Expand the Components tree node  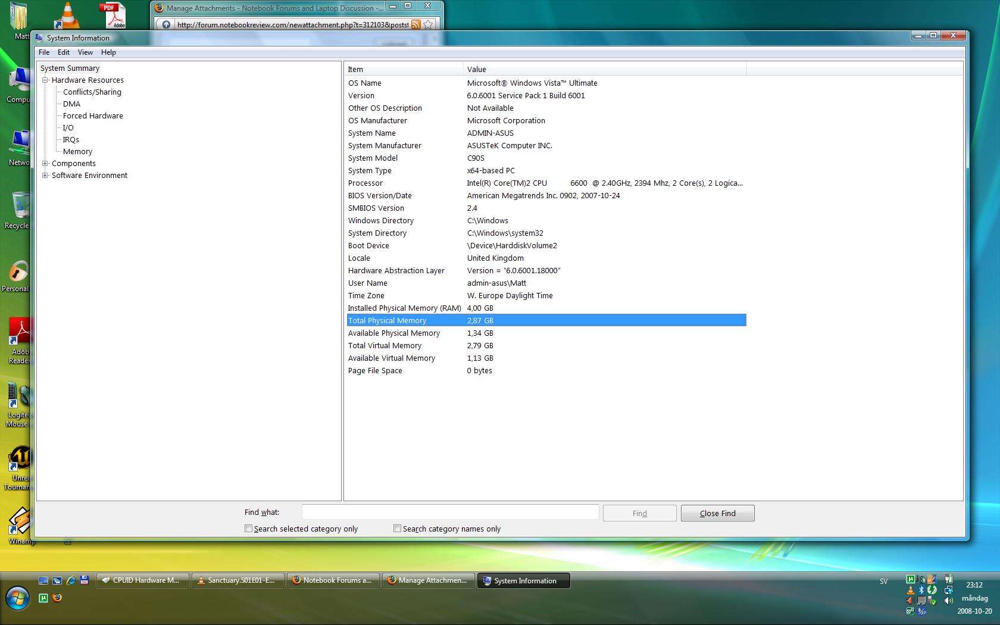point(45,163)
